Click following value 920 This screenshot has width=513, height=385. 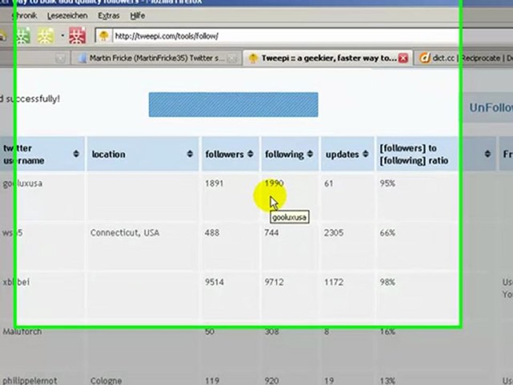tap(271, 381)
